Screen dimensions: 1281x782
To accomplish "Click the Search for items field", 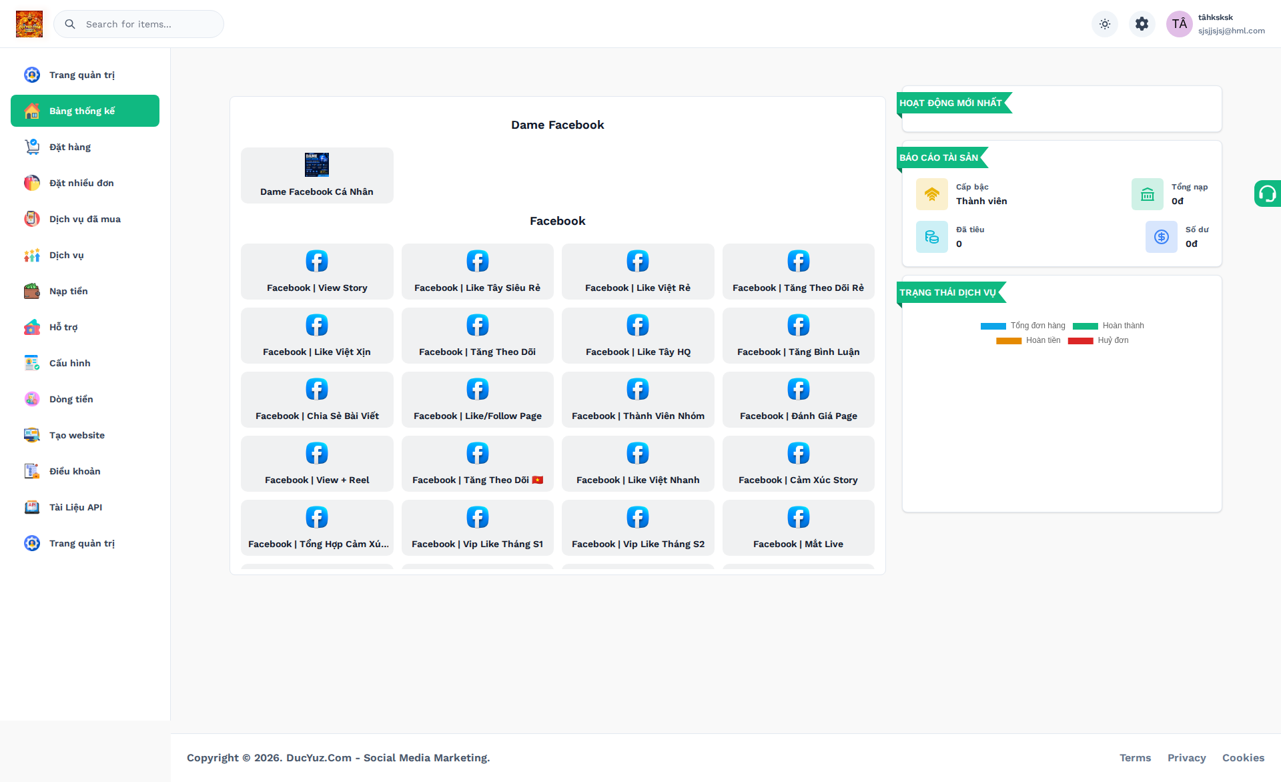I will 139,24.
